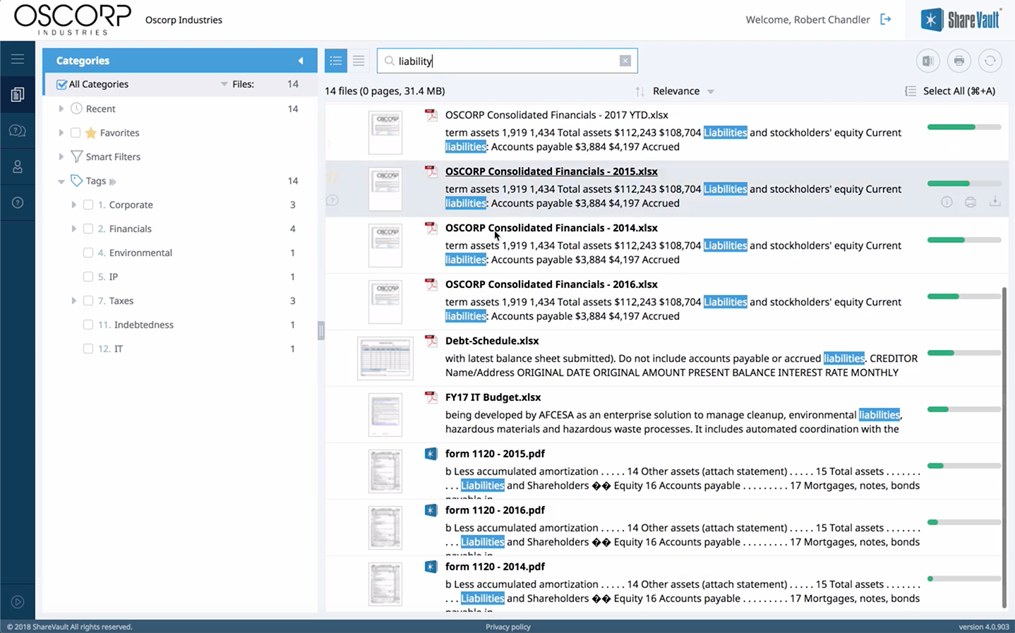1015x633 pixels.
Task: Open OSCORP Consolidated Financials - 2014.xlsx
Action: point(551,228)
